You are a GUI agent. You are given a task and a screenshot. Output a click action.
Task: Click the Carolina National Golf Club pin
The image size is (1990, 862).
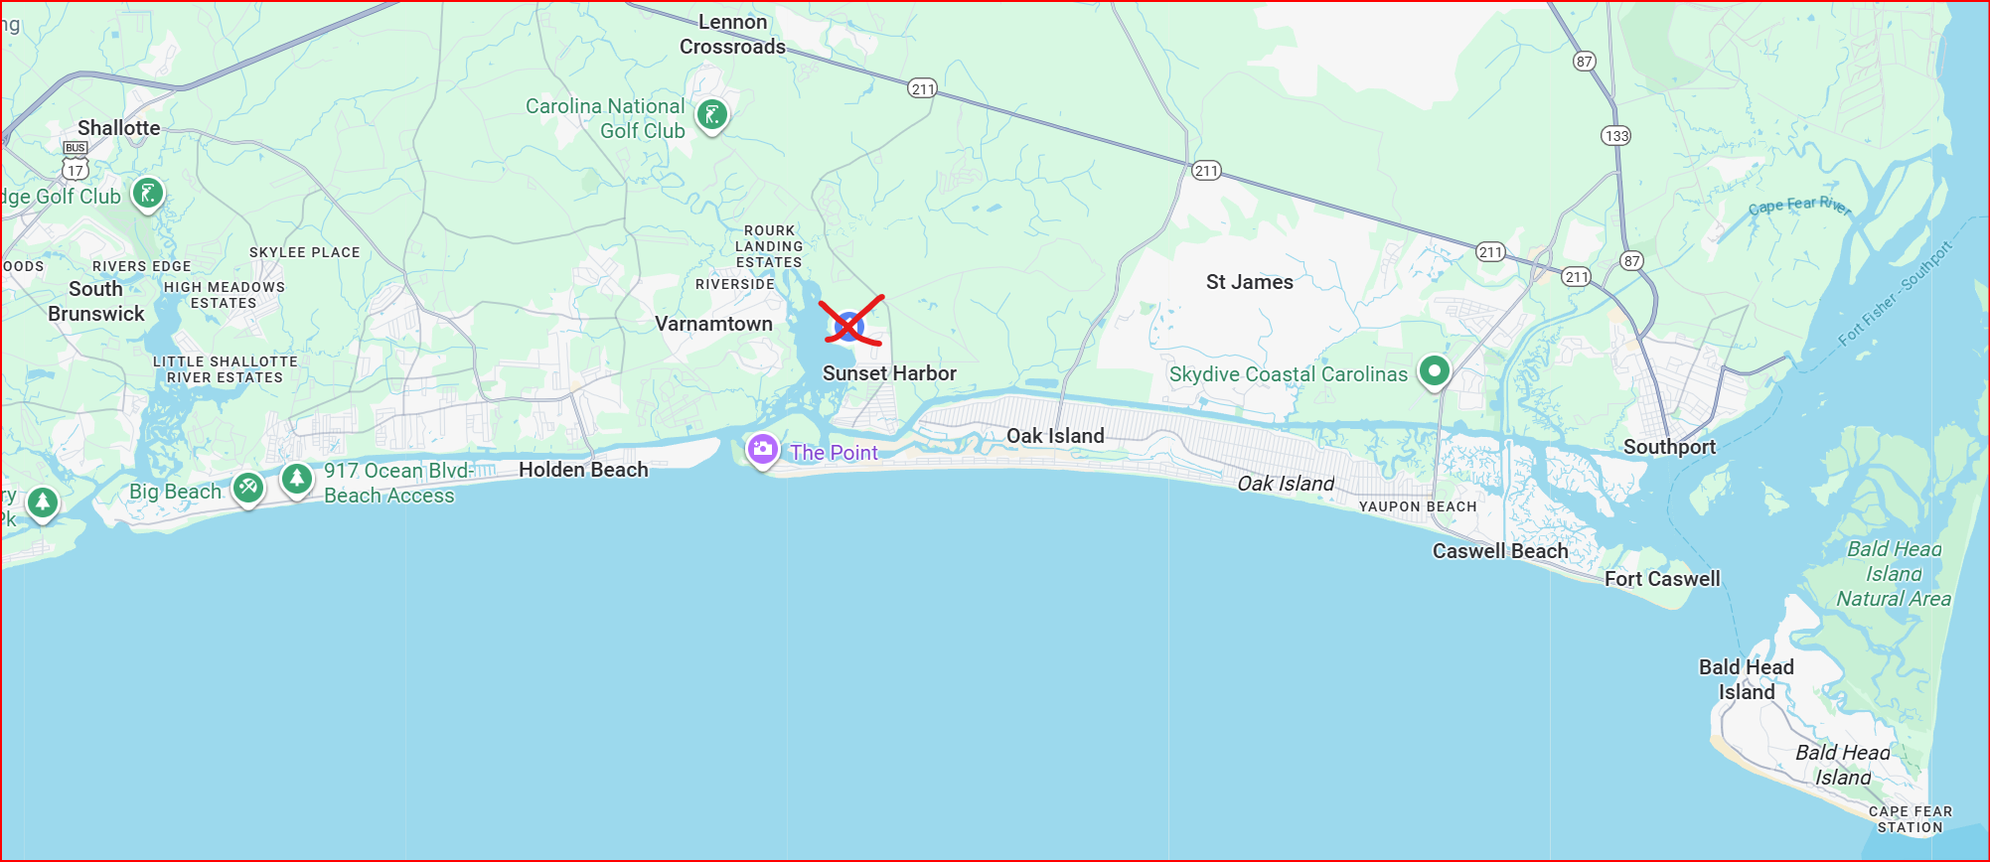pyautogui.click(x=711, y=115)
